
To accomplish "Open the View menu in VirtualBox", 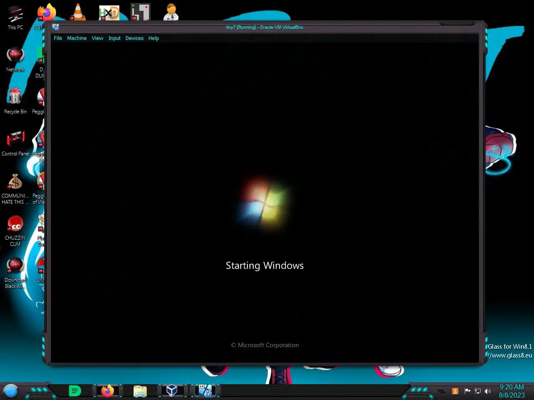I will click(x=97, y=38).
